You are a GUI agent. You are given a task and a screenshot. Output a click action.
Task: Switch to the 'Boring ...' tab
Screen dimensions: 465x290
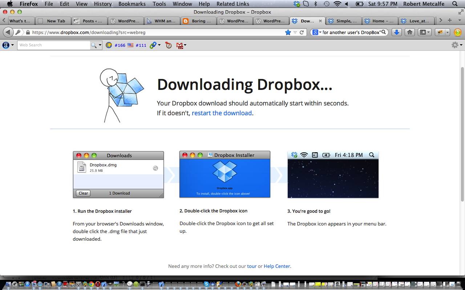point(198,21)
